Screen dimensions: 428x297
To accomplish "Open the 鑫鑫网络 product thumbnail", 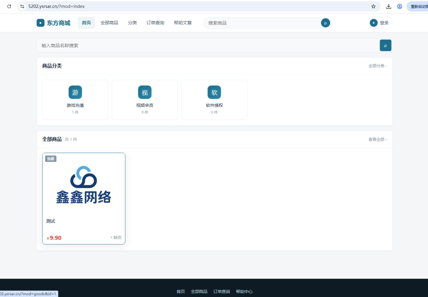I will click(x=84, y=185).
